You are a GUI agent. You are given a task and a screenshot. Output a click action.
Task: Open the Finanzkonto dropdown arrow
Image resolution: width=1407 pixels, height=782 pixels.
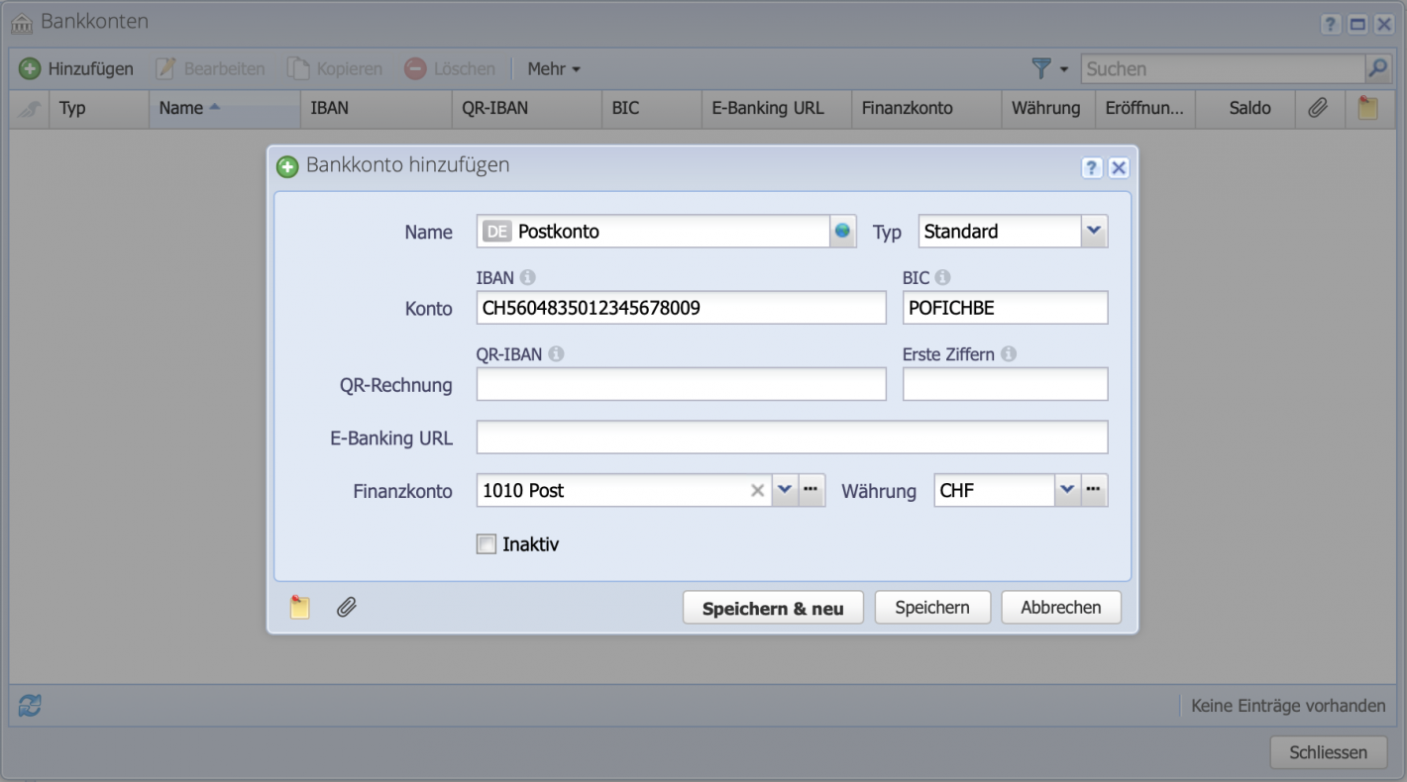(786, 490)
